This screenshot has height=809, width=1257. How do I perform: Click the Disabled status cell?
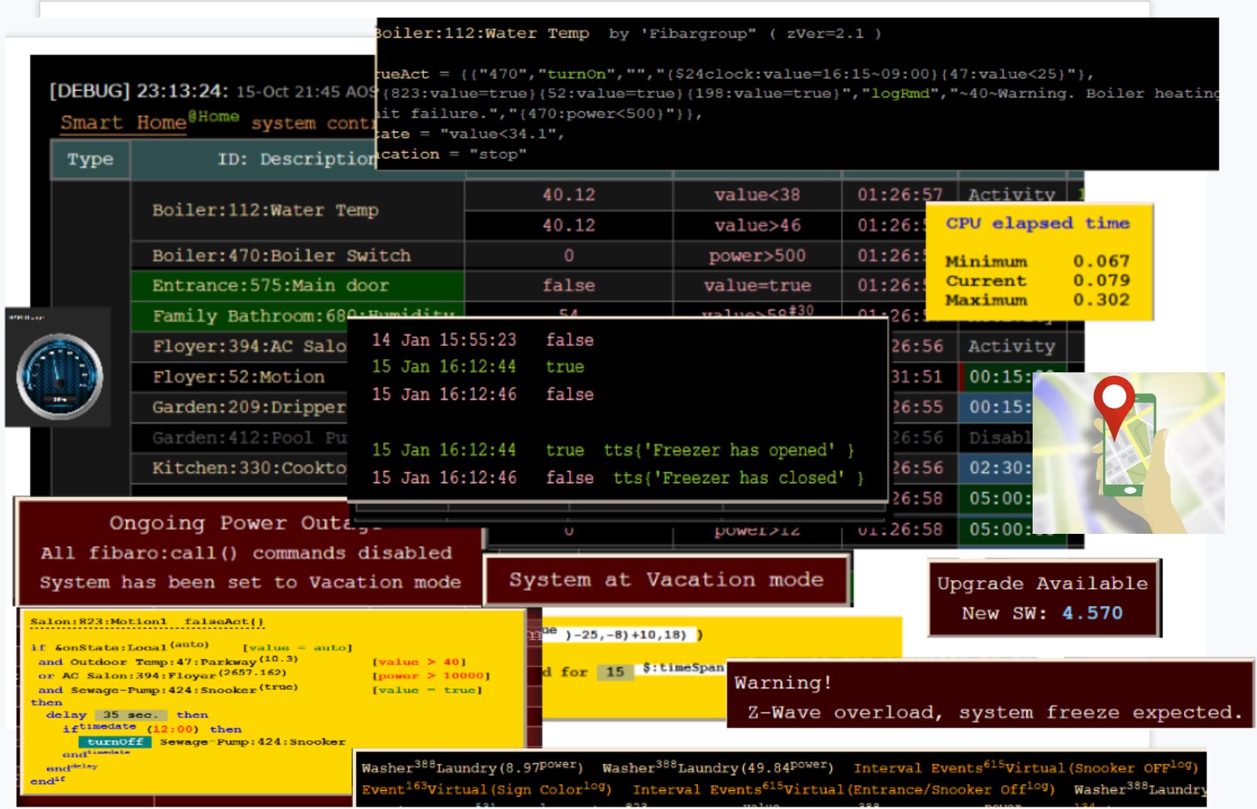coord(996,437)
